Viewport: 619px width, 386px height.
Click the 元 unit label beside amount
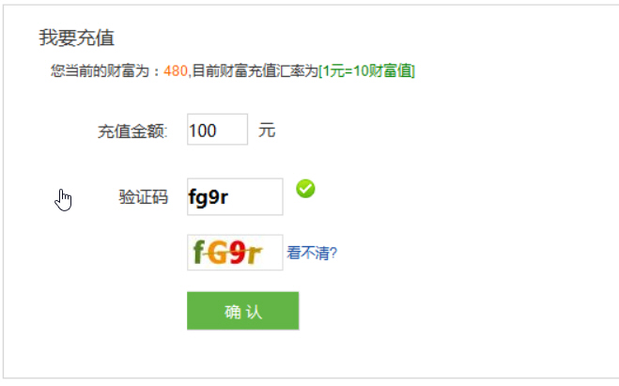[267, 131]
